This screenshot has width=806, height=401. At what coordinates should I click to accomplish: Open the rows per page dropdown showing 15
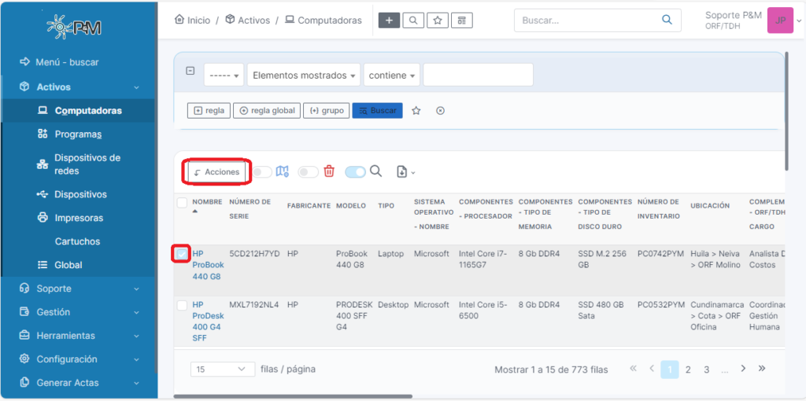(x=222, y=369)
